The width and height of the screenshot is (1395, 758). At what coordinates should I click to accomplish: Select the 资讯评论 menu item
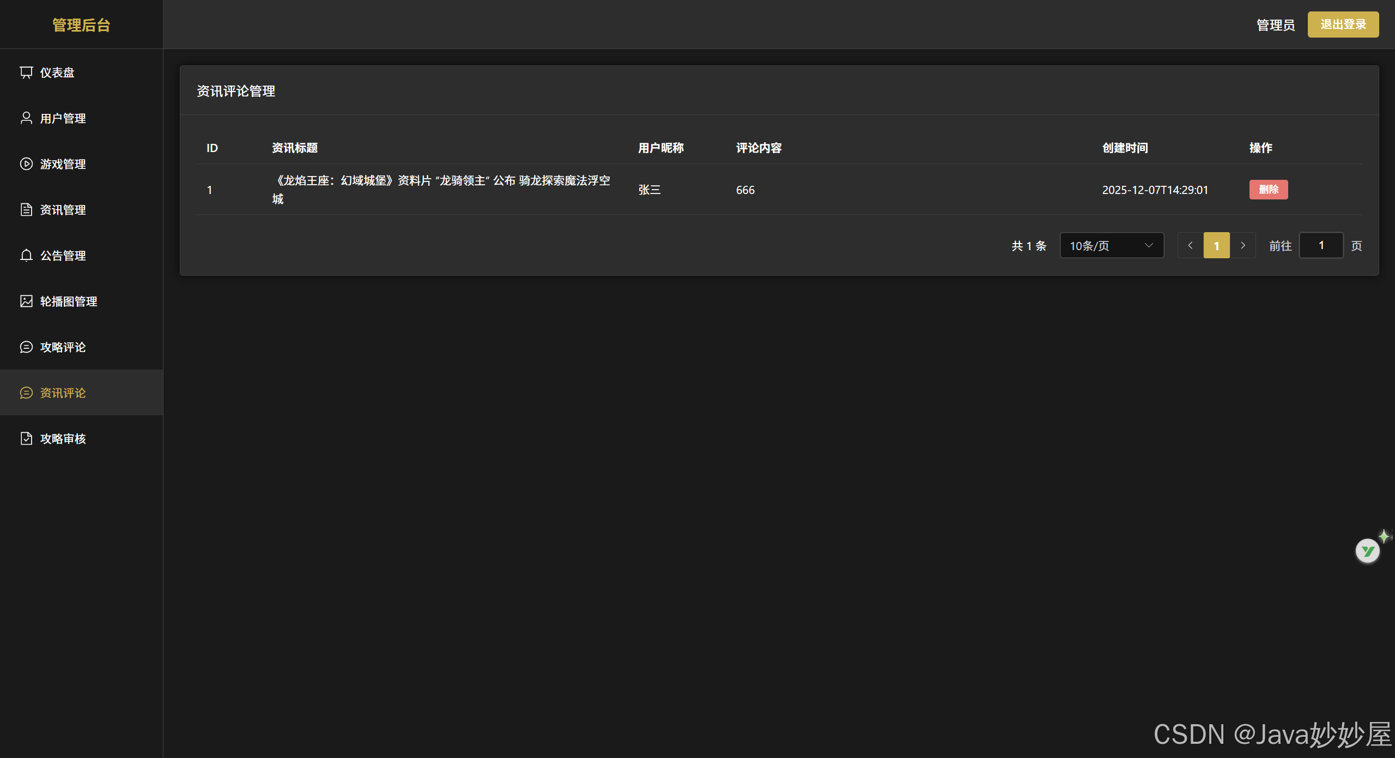coord(63,393)
